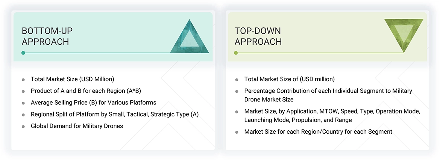This screenshot has width=440, height=160.
Task: Select Average Selling Price (B) for Various Platforms
Action: click(x=93, y=103)
